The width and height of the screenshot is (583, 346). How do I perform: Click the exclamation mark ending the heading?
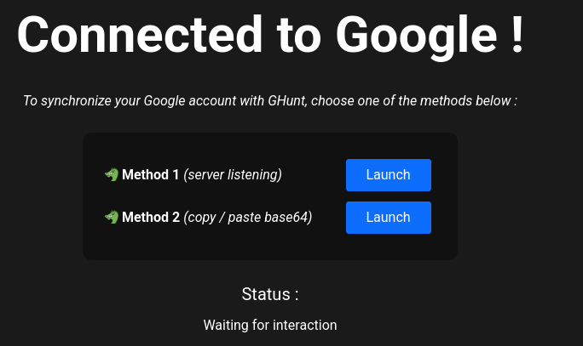pos(517,34)
